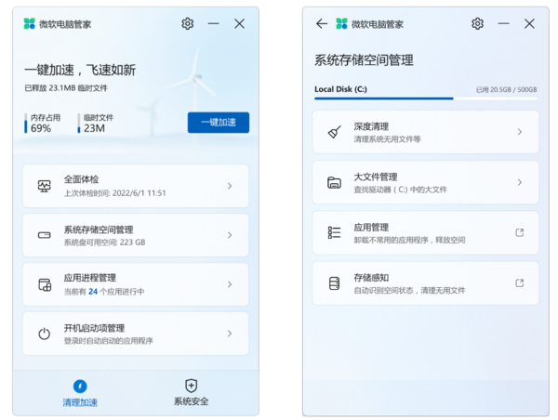Click the 开机启动项管理 power icon
Screen dimensions: 558x420
pos(45,334)
